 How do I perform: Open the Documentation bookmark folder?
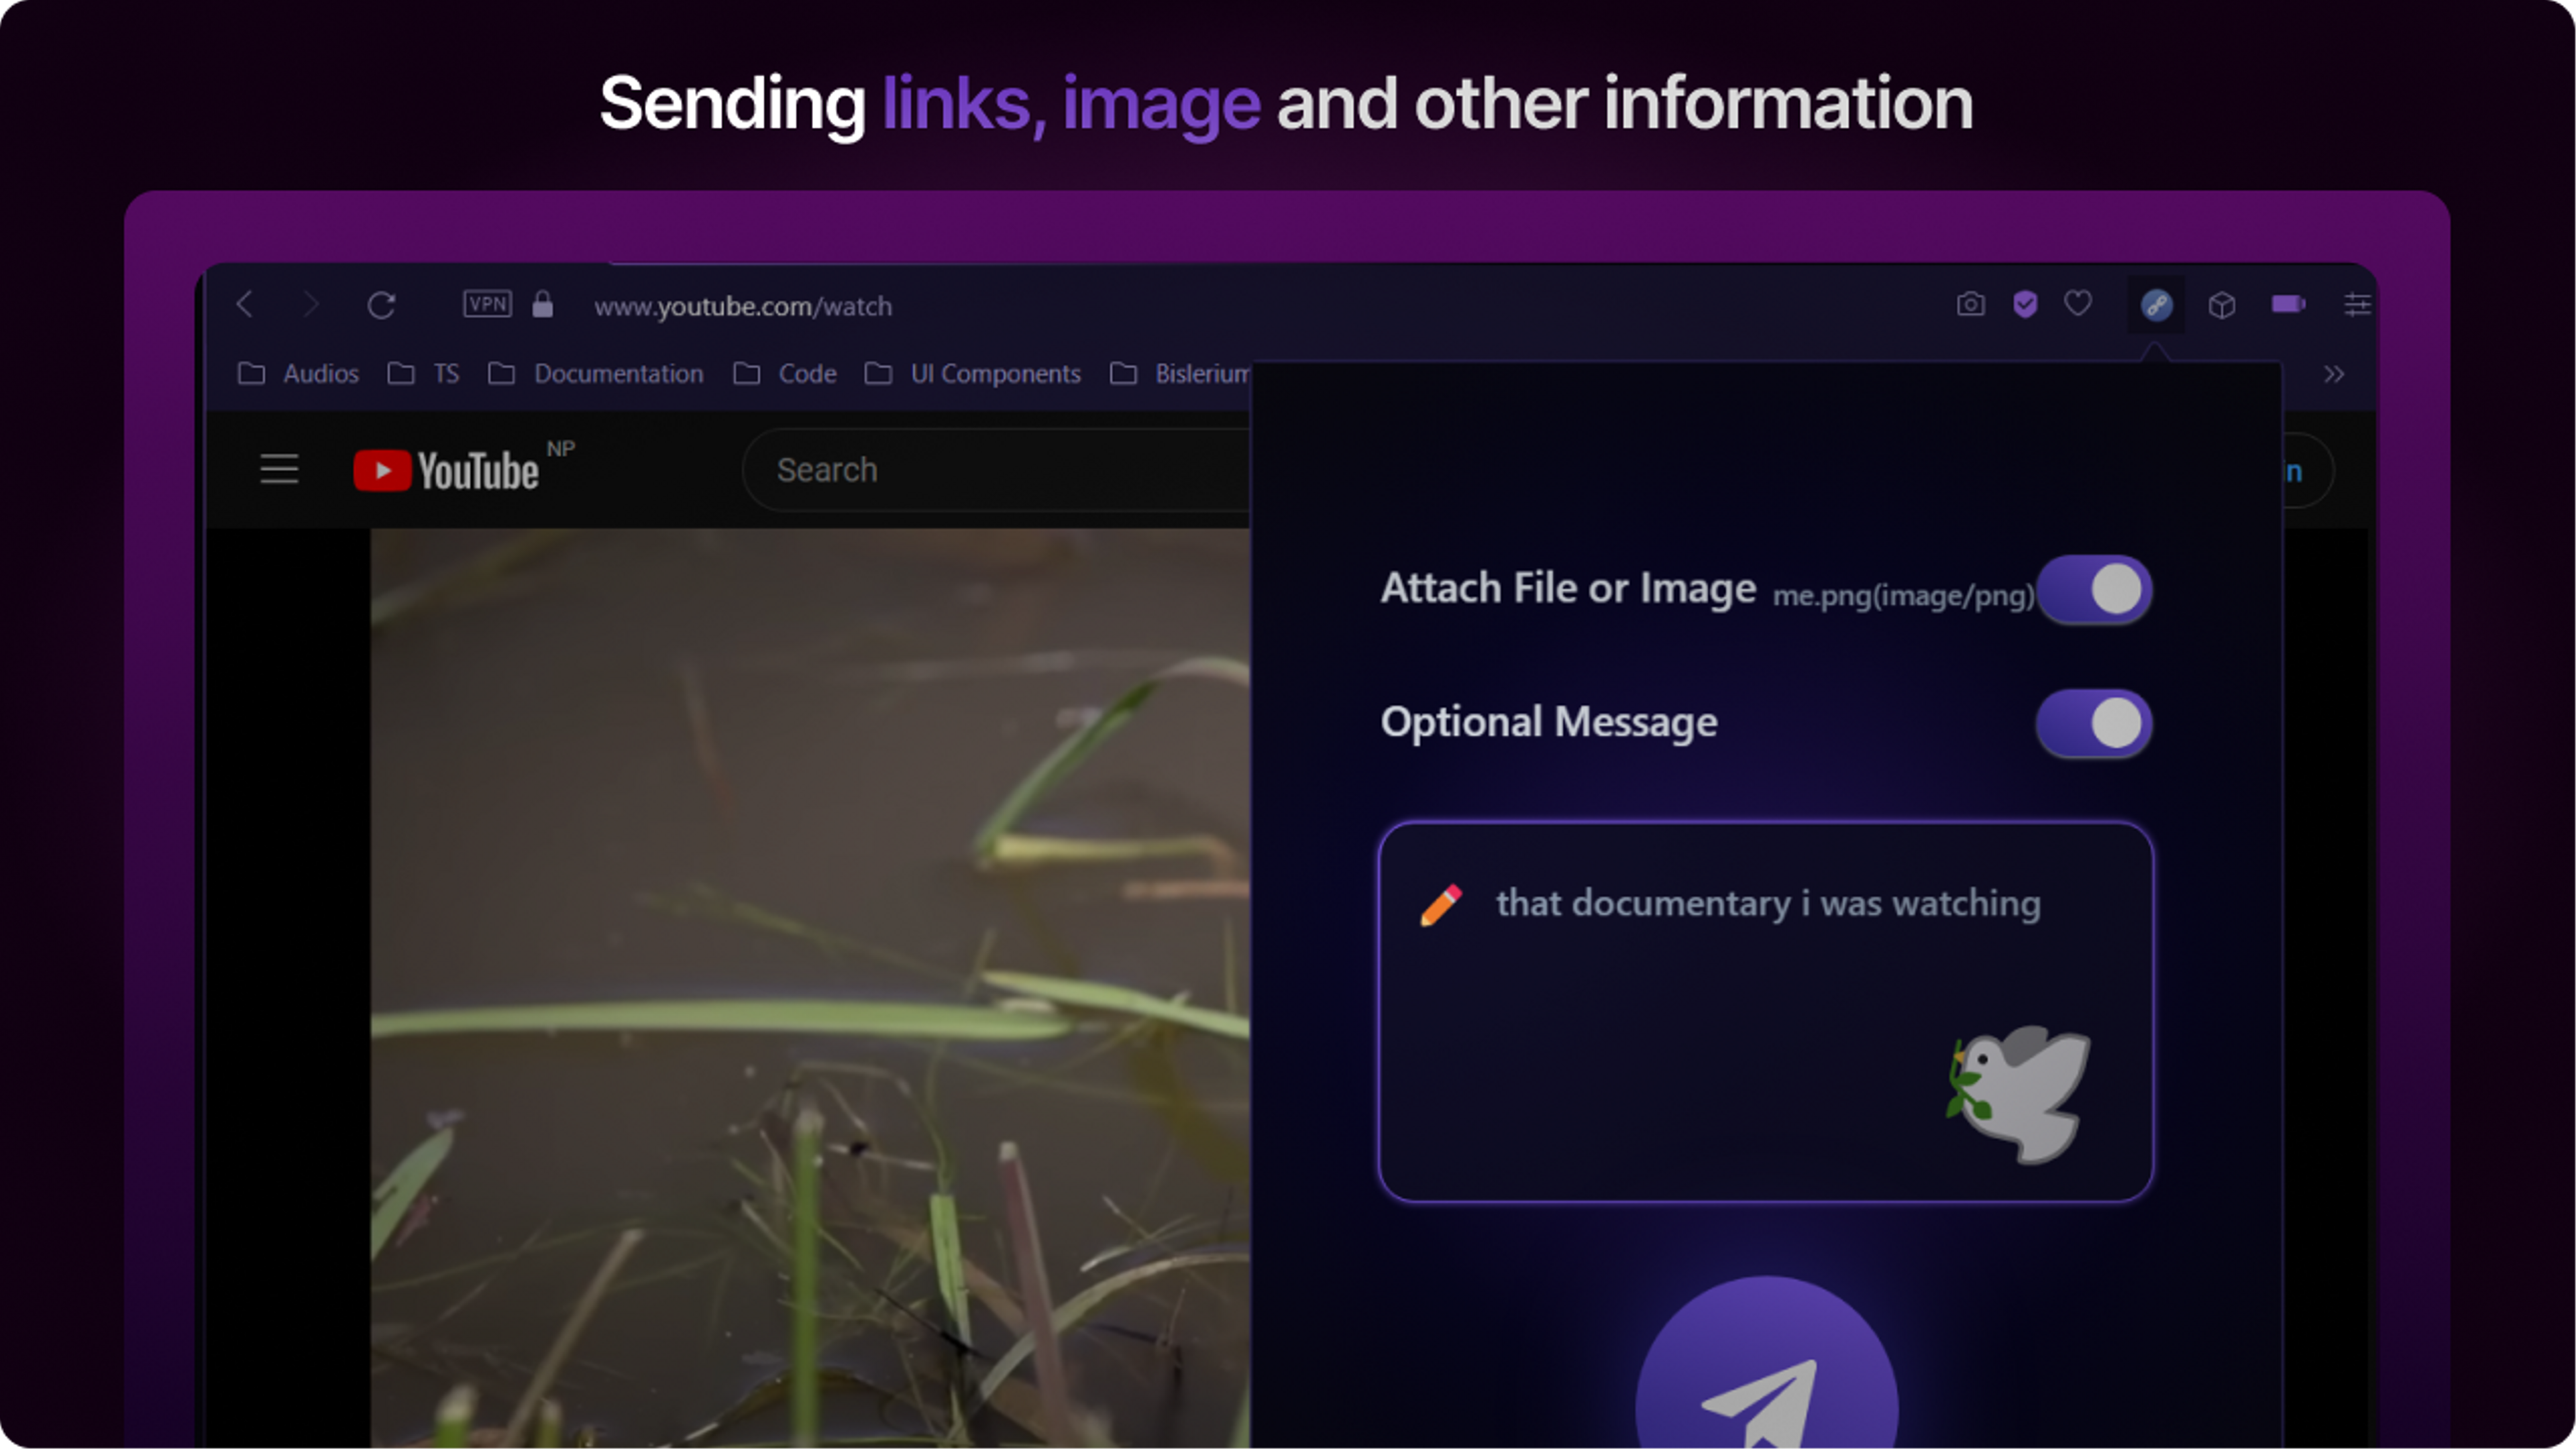(x=595, y=374)
